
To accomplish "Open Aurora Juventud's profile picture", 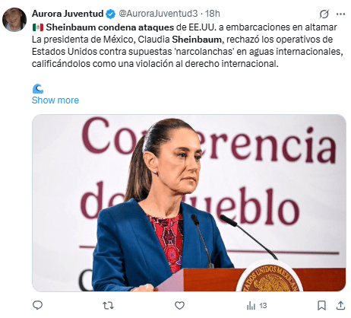I will pyautogui.click(x=14, y=20).
